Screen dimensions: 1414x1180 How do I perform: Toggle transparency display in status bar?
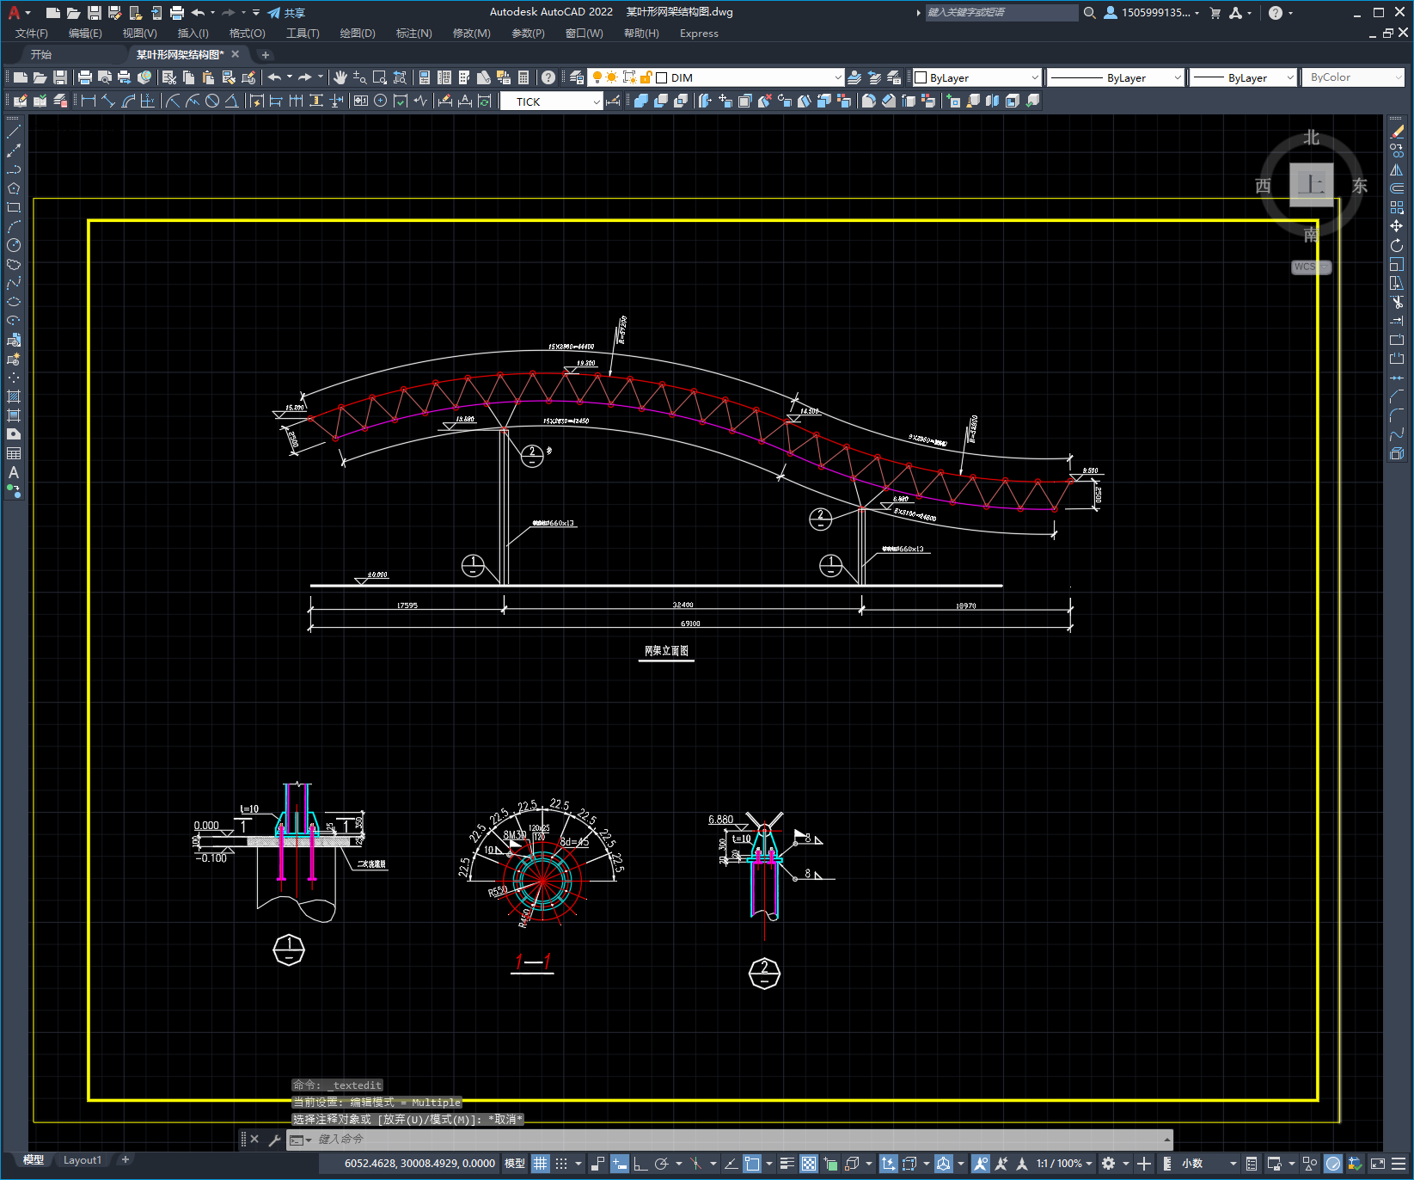(x=809, y=1164)
